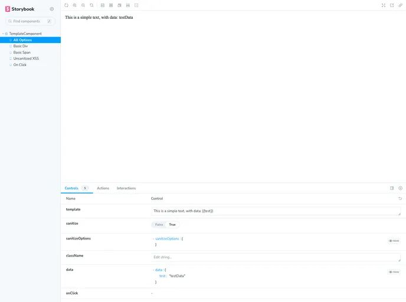
Task: Switch to the Actions tab
Action: coord(103,188)
